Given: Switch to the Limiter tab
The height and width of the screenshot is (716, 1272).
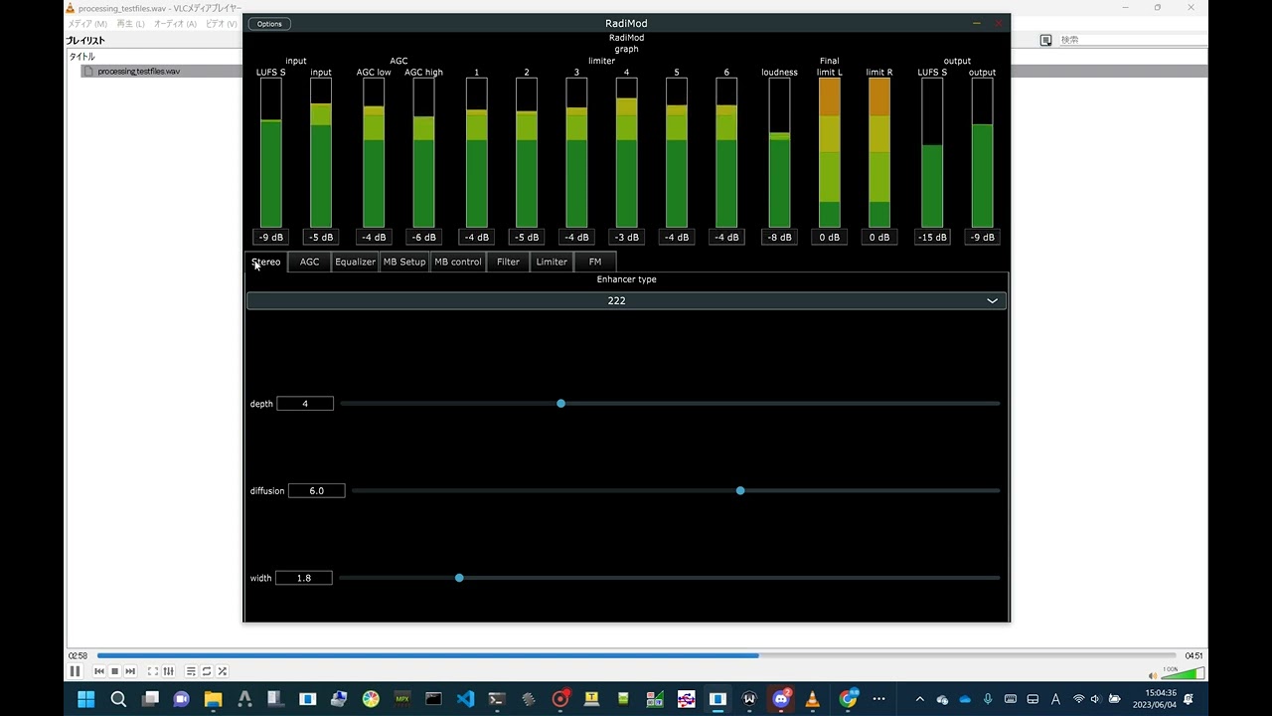Looking at the screenshot, I should pyautogui.click(x=552, y=262).
